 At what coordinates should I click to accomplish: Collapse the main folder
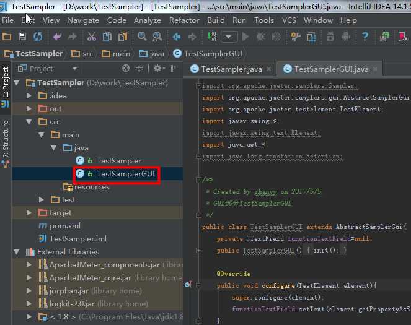[41, 135]
